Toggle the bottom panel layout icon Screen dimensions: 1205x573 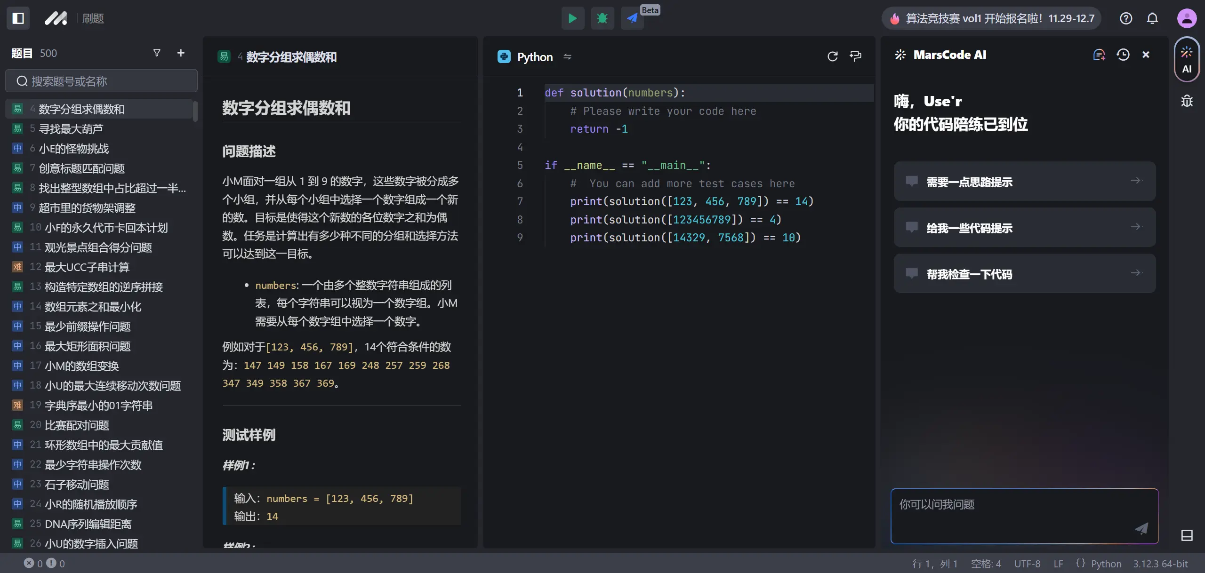point(1187,535)
